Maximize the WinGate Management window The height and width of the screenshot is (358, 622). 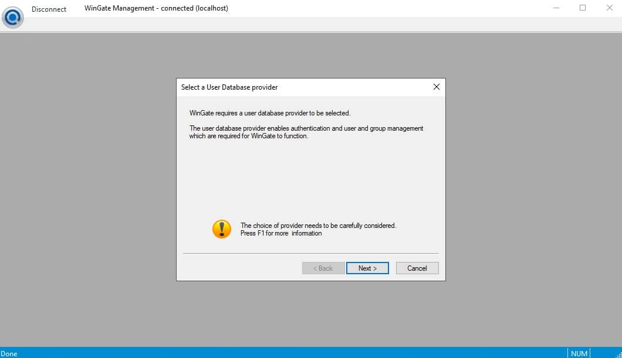click(x=583, y=8)
